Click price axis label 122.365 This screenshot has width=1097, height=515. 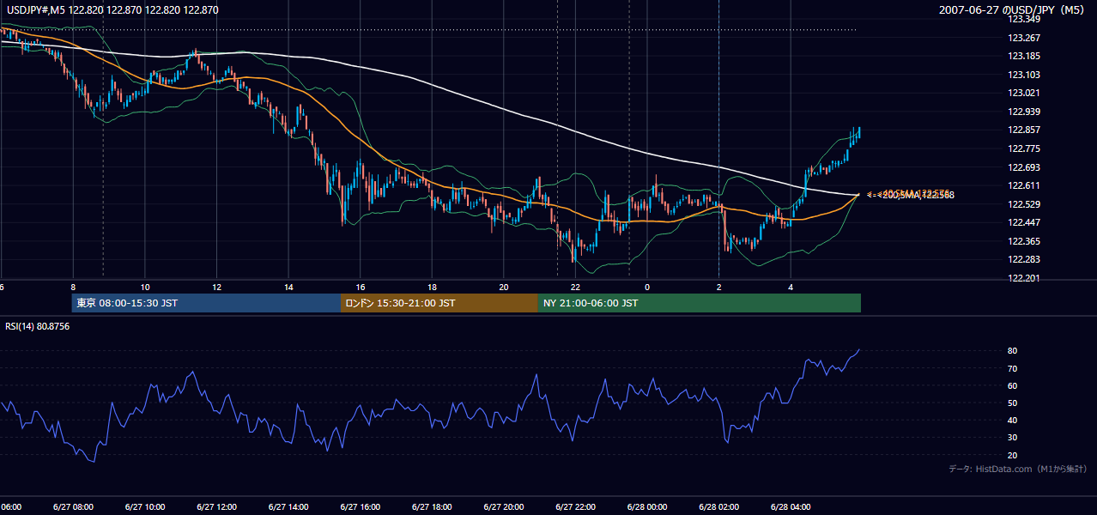(1024, 241)
